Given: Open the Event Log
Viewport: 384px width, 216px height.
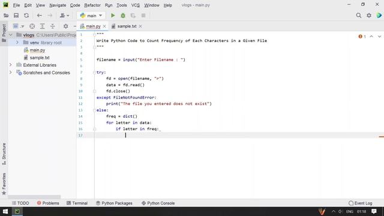Looking at the screenshot, I should pyautogui.click(x=360, y=203).
